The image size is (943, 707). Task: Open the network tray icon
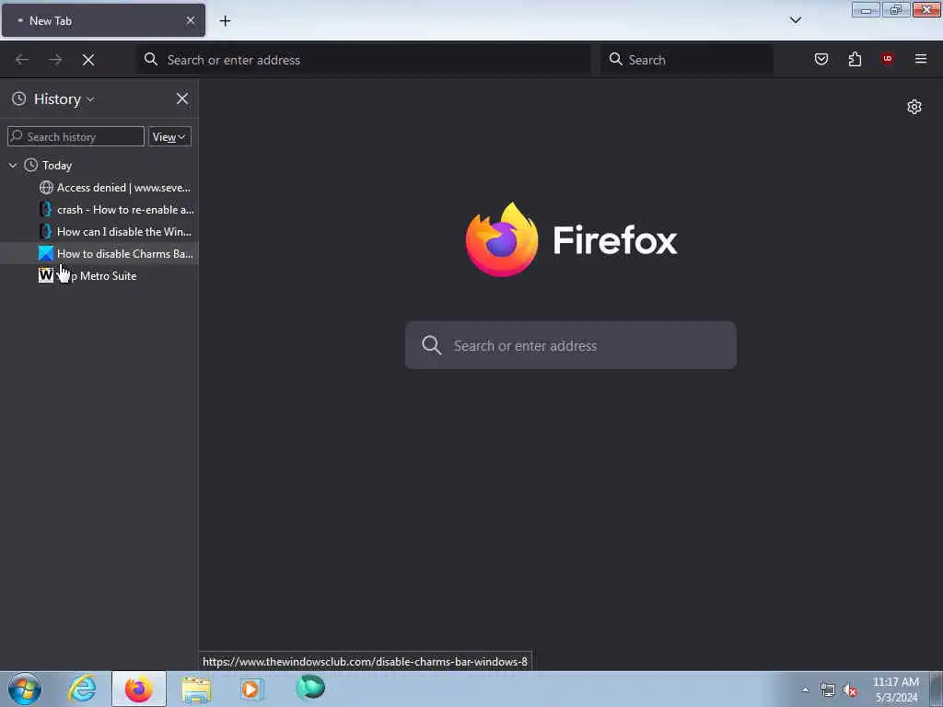point(828,690)
